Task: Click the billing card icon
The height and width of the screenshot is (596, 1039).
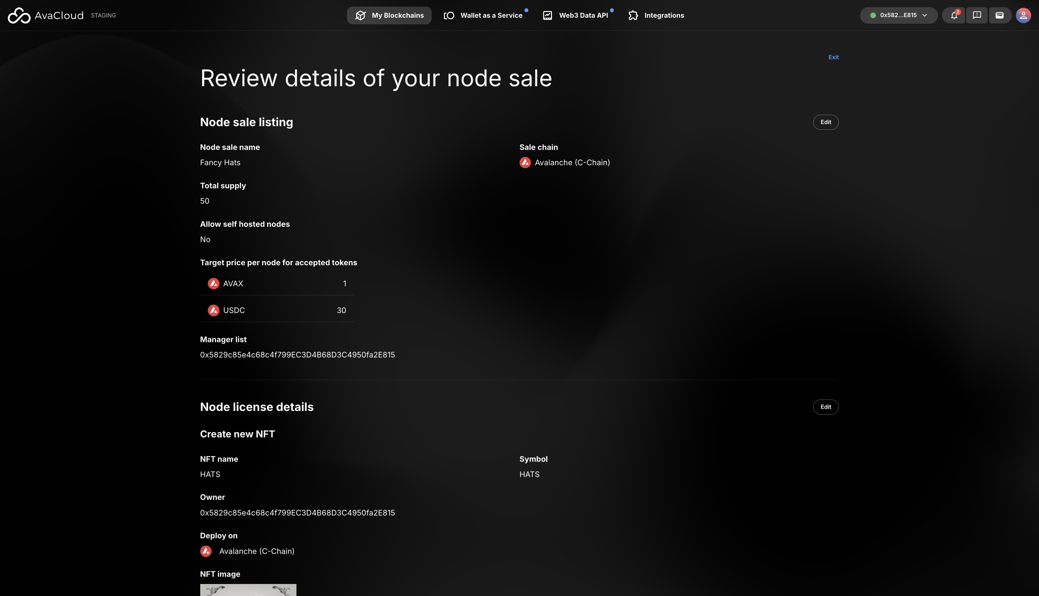Action: coord(1000,16)
